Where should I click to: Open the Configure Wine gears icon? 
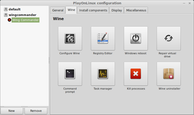tap(70, 38)
